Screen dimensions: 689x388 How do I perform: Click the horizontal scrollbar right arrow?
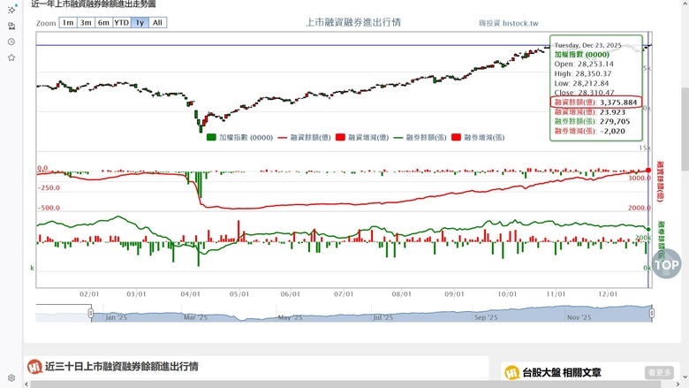(x=678, y=384)
